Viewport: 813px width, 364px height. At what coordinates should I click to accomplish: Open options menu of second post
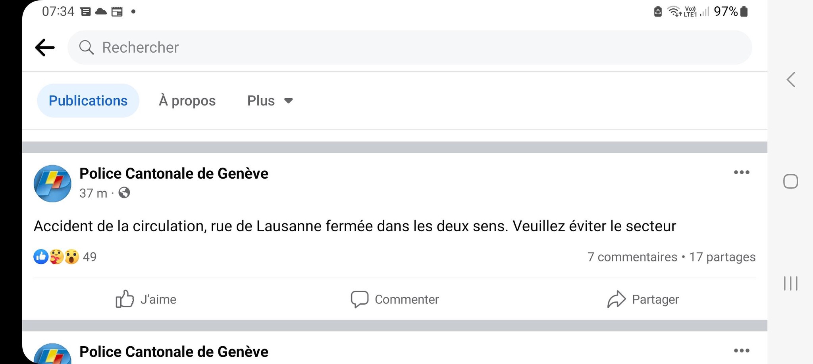(741, 351)
